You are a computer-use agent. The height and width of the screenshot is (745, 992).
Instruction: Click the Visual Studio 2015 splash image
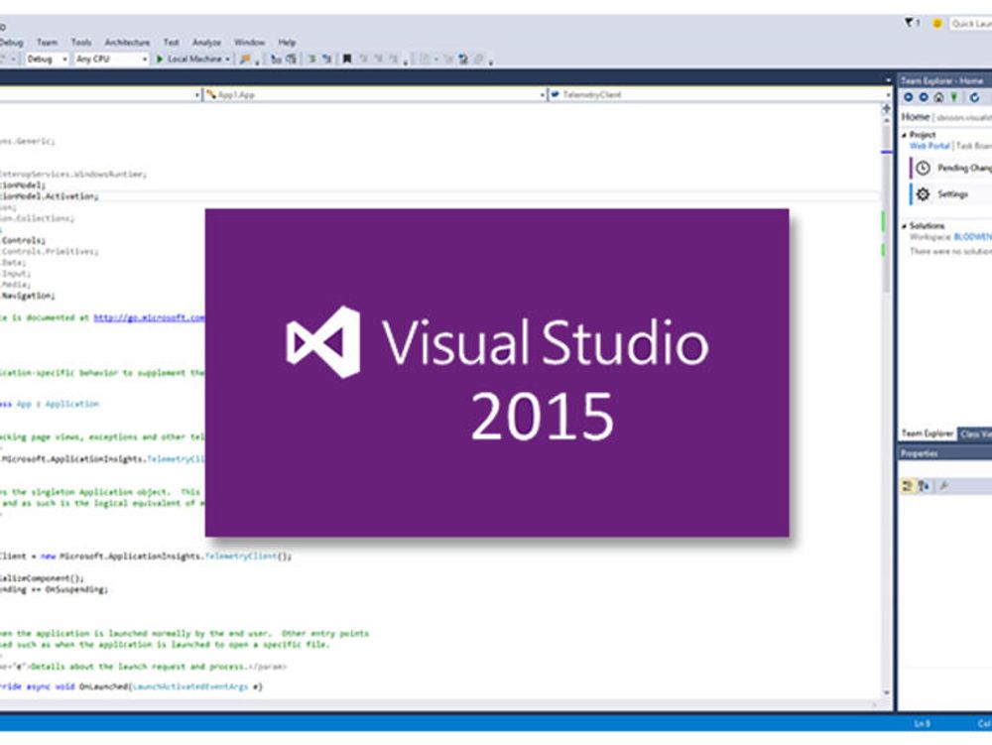pyautogui.click(x=497, y=373)
